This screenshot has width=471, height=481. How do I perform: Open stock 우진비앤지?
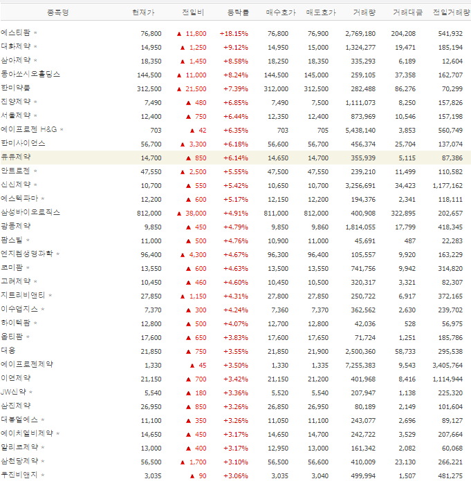coord(19,475)
